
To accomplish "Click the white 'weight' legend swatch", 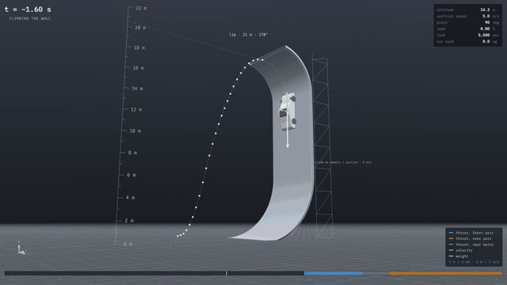I will 451,256.
